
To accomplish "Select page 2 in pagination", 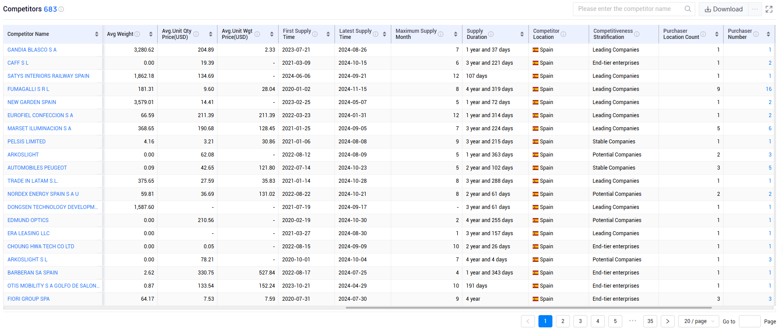I will pos(563,321).
